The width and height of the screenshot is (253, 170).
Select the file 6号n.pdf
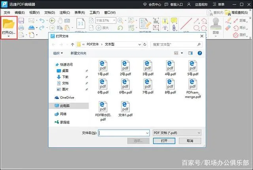click(x=125, y=86)
